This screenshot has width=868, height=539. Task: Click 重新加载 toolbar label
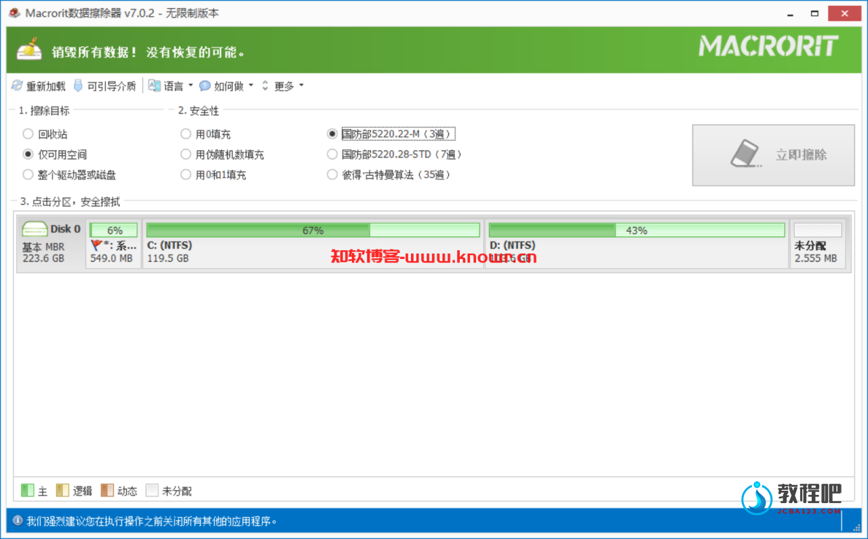tap(46, 86)
